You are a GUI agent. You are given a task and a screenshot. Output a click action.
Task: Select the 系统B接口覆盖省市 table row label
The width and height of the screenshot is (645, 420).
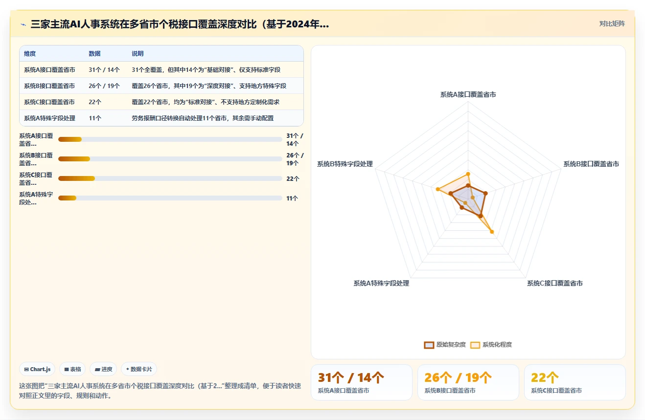[x=49, y=86]
